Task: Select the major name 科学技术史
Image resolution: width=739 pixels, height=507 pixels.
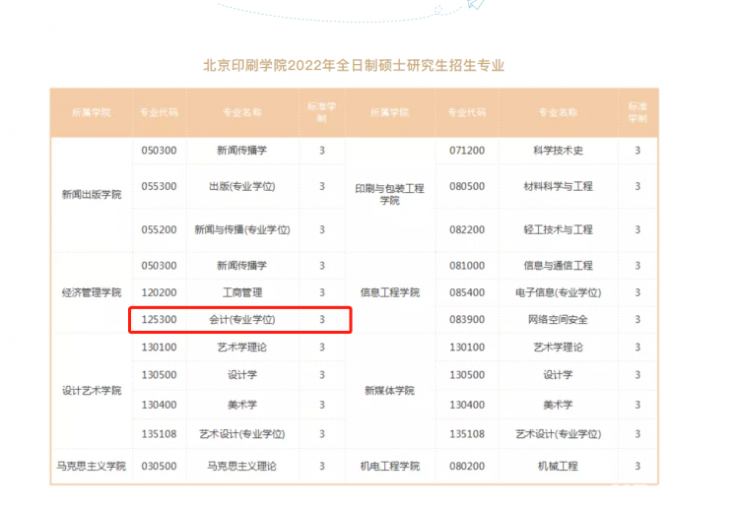Action: (558, 151)
